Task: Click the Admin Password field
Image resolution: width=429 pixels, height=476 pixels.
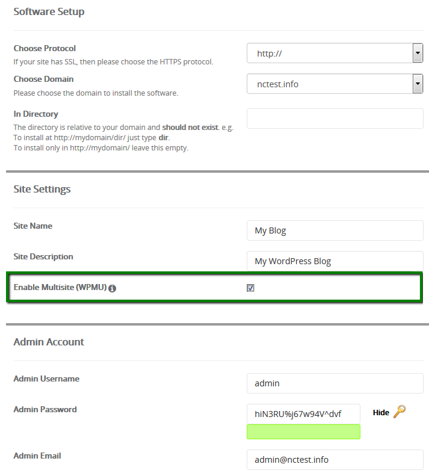Action: 303,414
